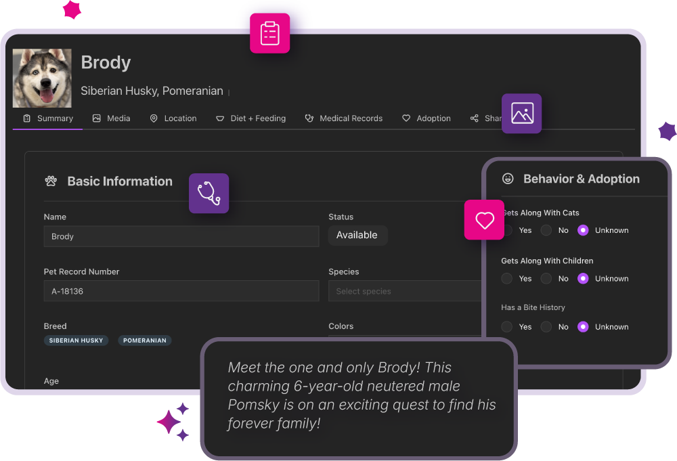Click the Brody name heading

coord(106,62)
